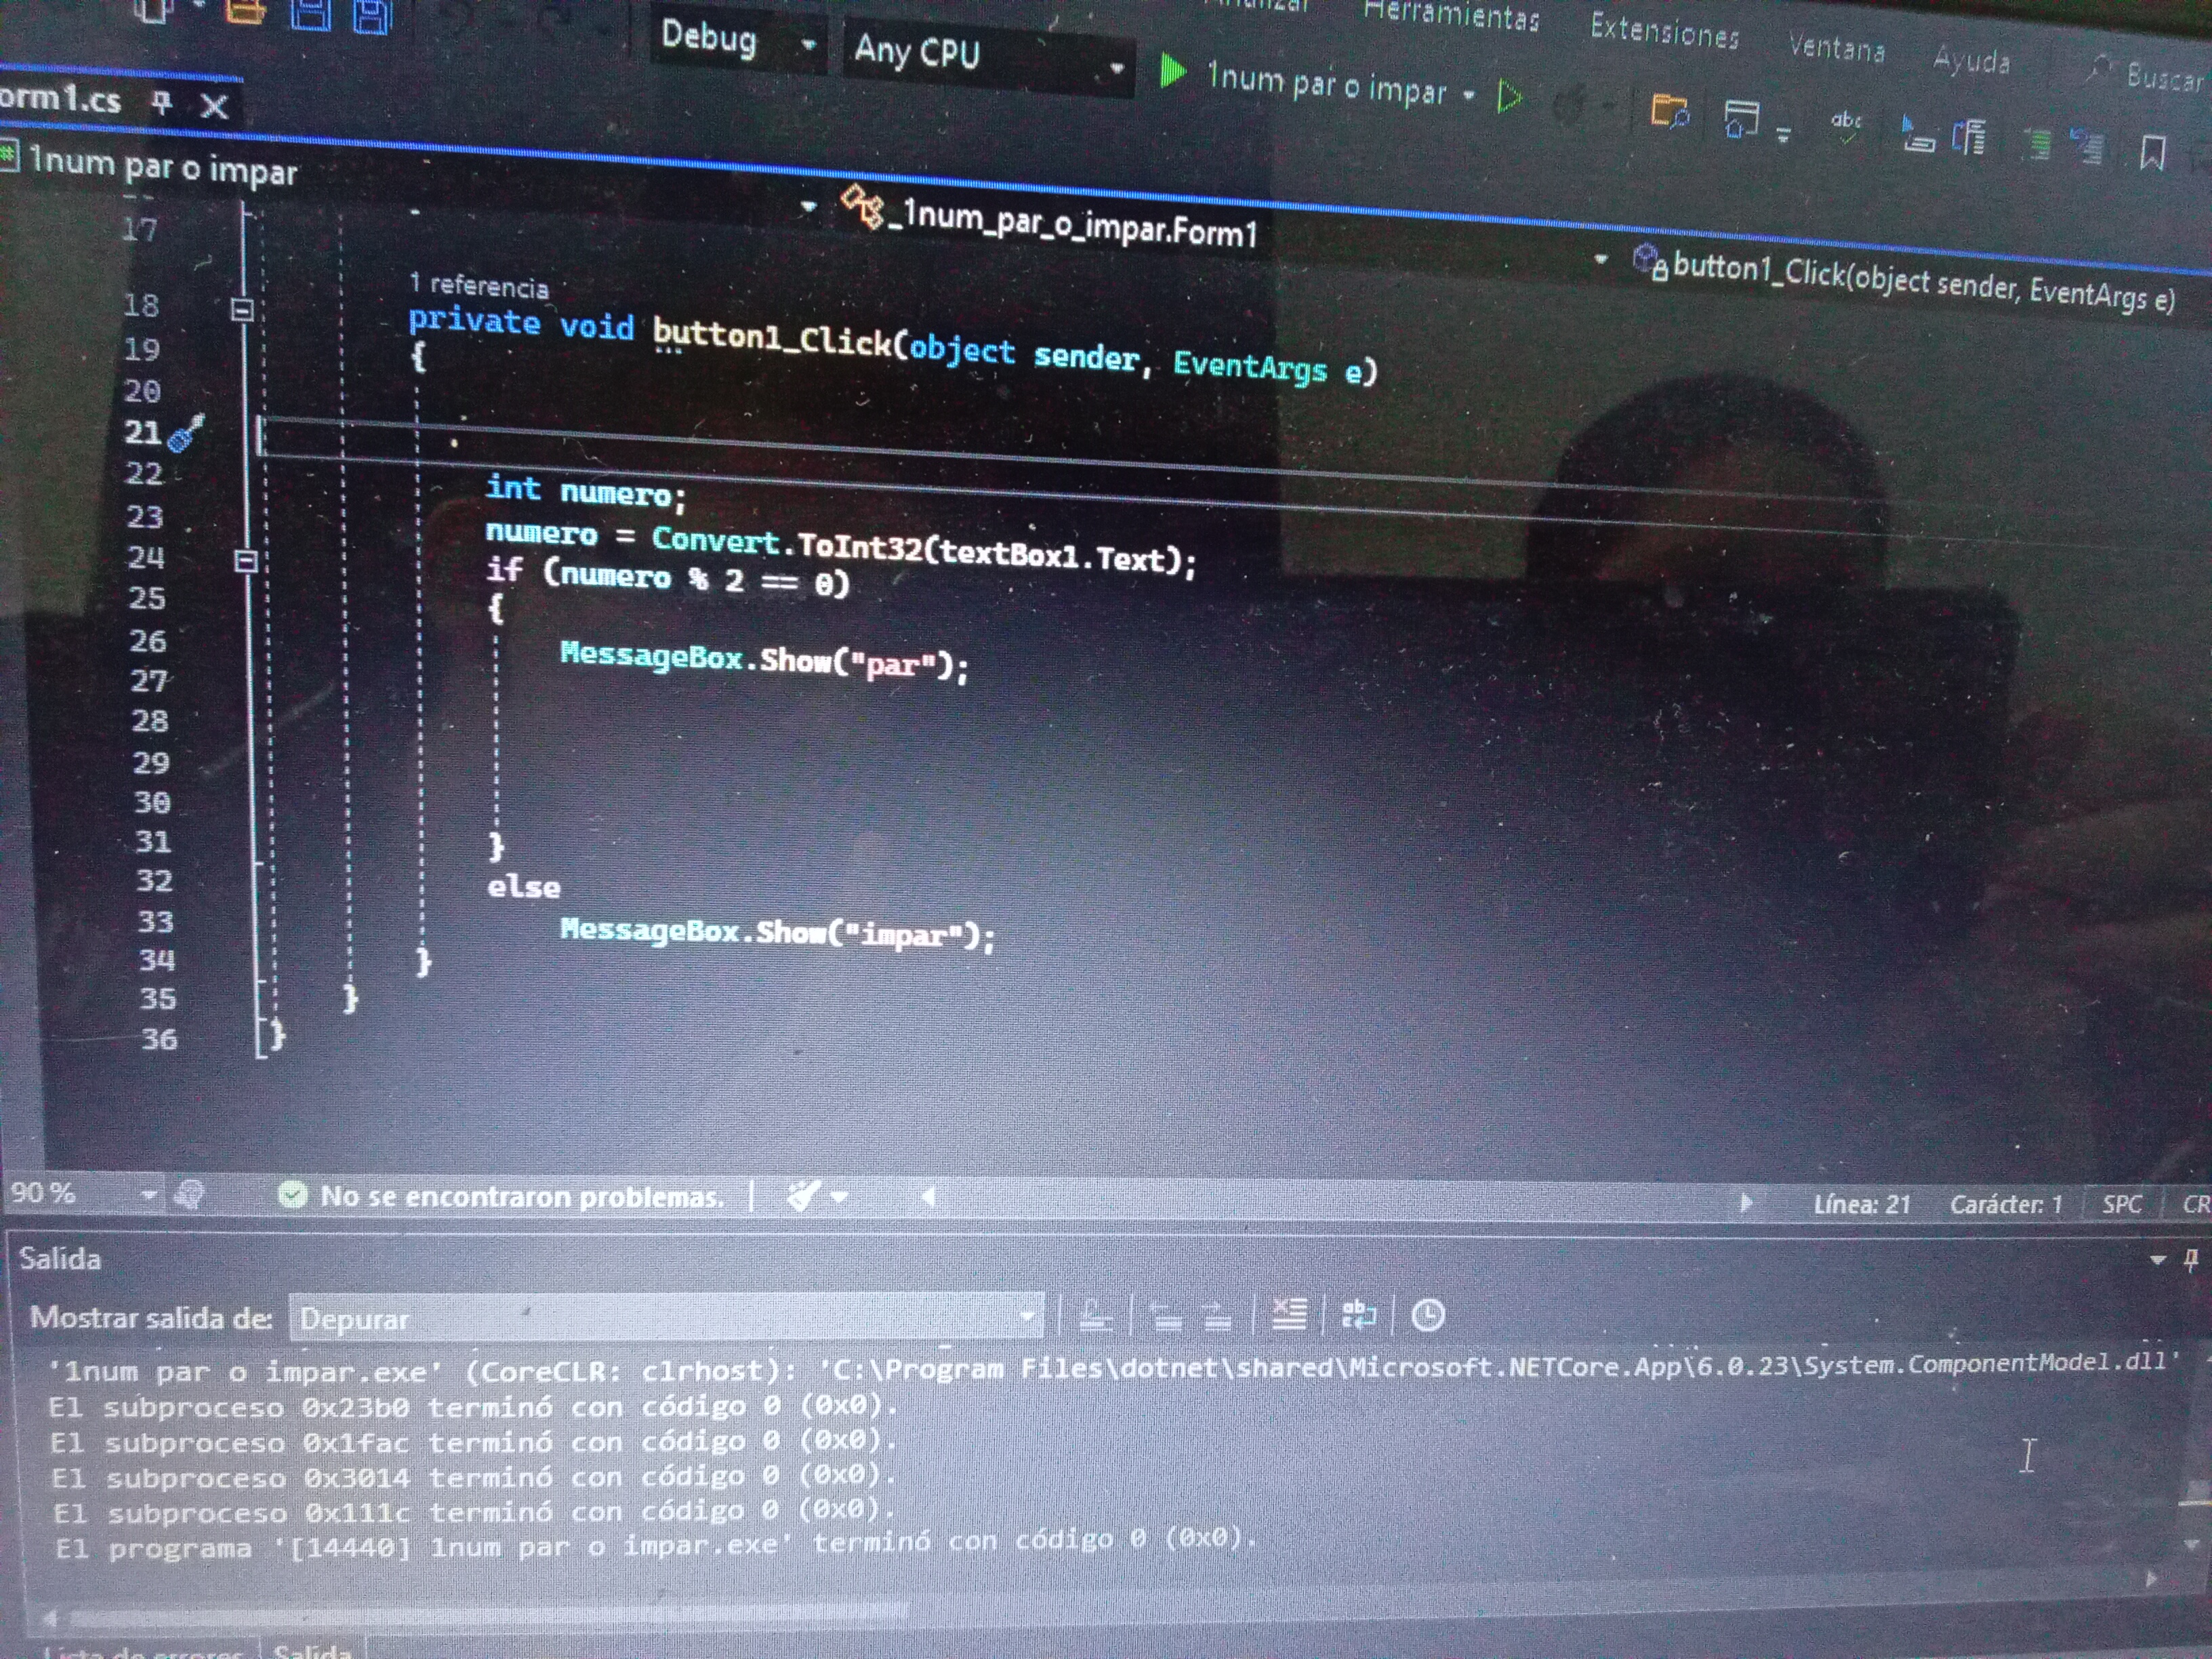
Task: Close the Form1.cs tab
Action: (x=214, y=105)
